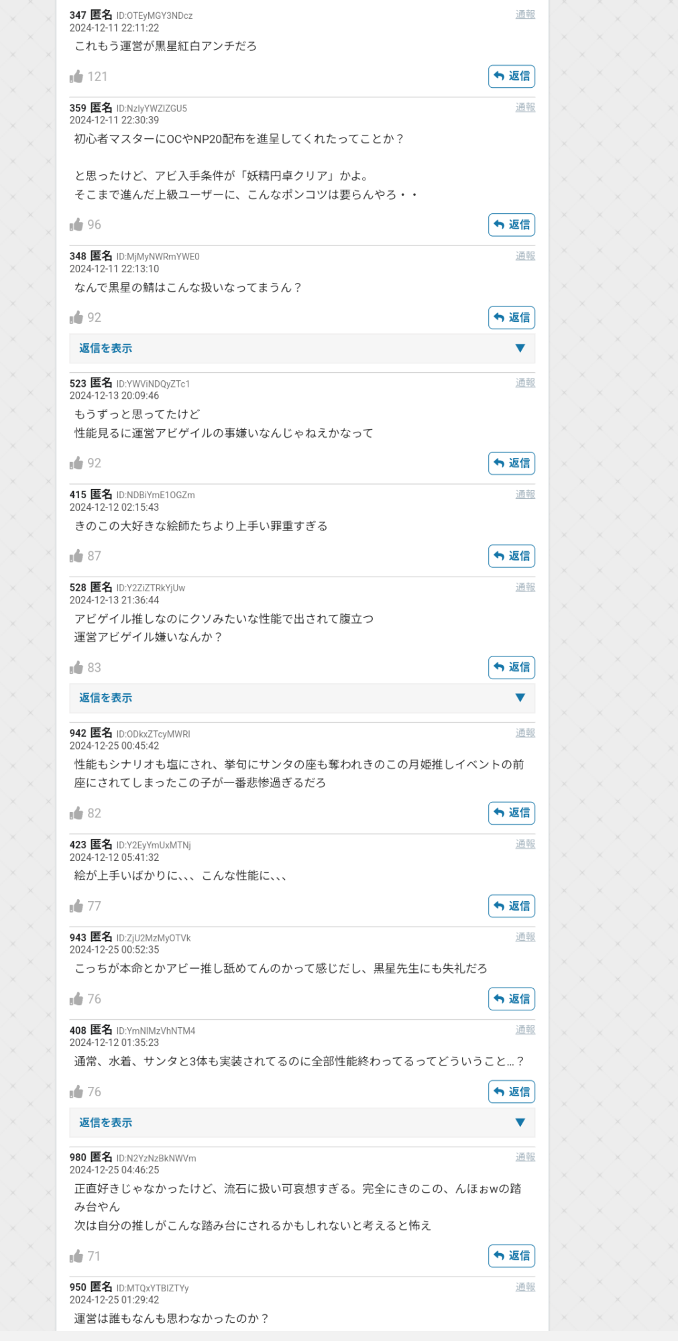The height and width of the screenshot is (1341, 678).
Task: Reply to comment 347
Action: click(x=511, y=76)
